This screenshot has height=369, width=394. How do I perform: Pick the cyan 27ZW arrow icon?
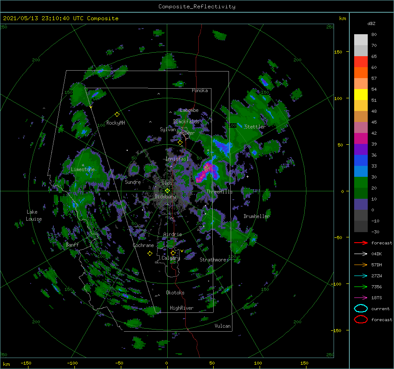click(x=361, y=276)
